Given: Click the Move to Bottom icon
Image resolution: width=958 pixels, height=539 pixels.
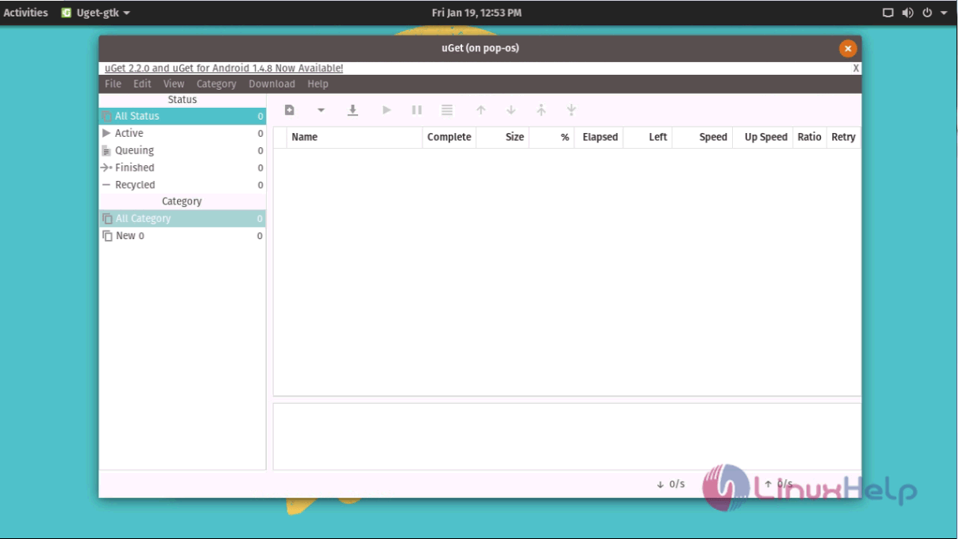Looking at the screenshot, I should [x=571, y=110].
